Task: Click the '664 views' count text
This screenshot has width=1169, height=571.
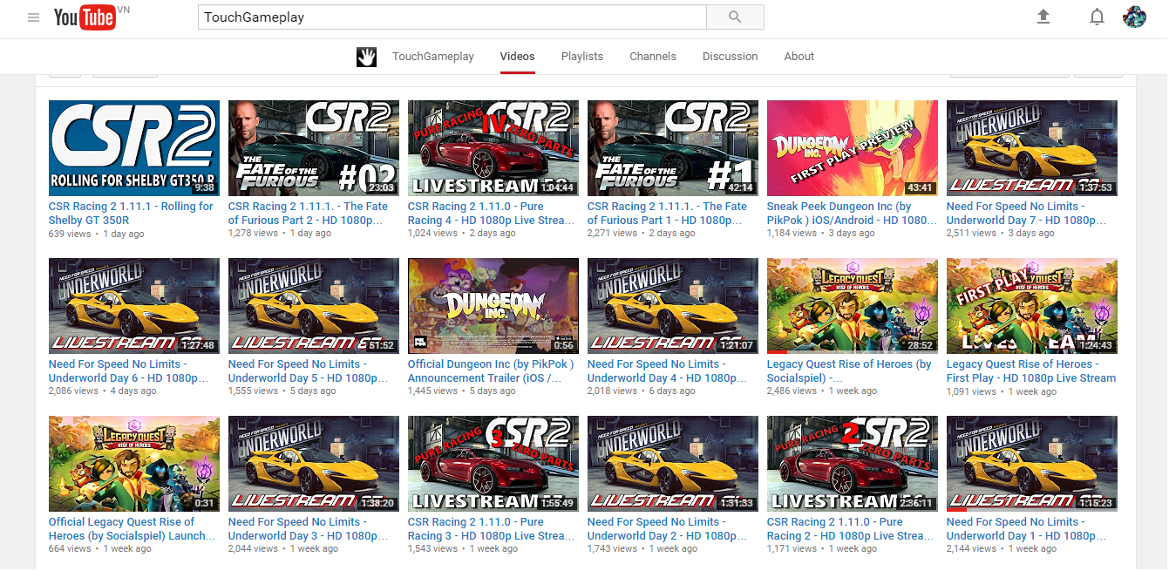Action: tap(70, 550)
